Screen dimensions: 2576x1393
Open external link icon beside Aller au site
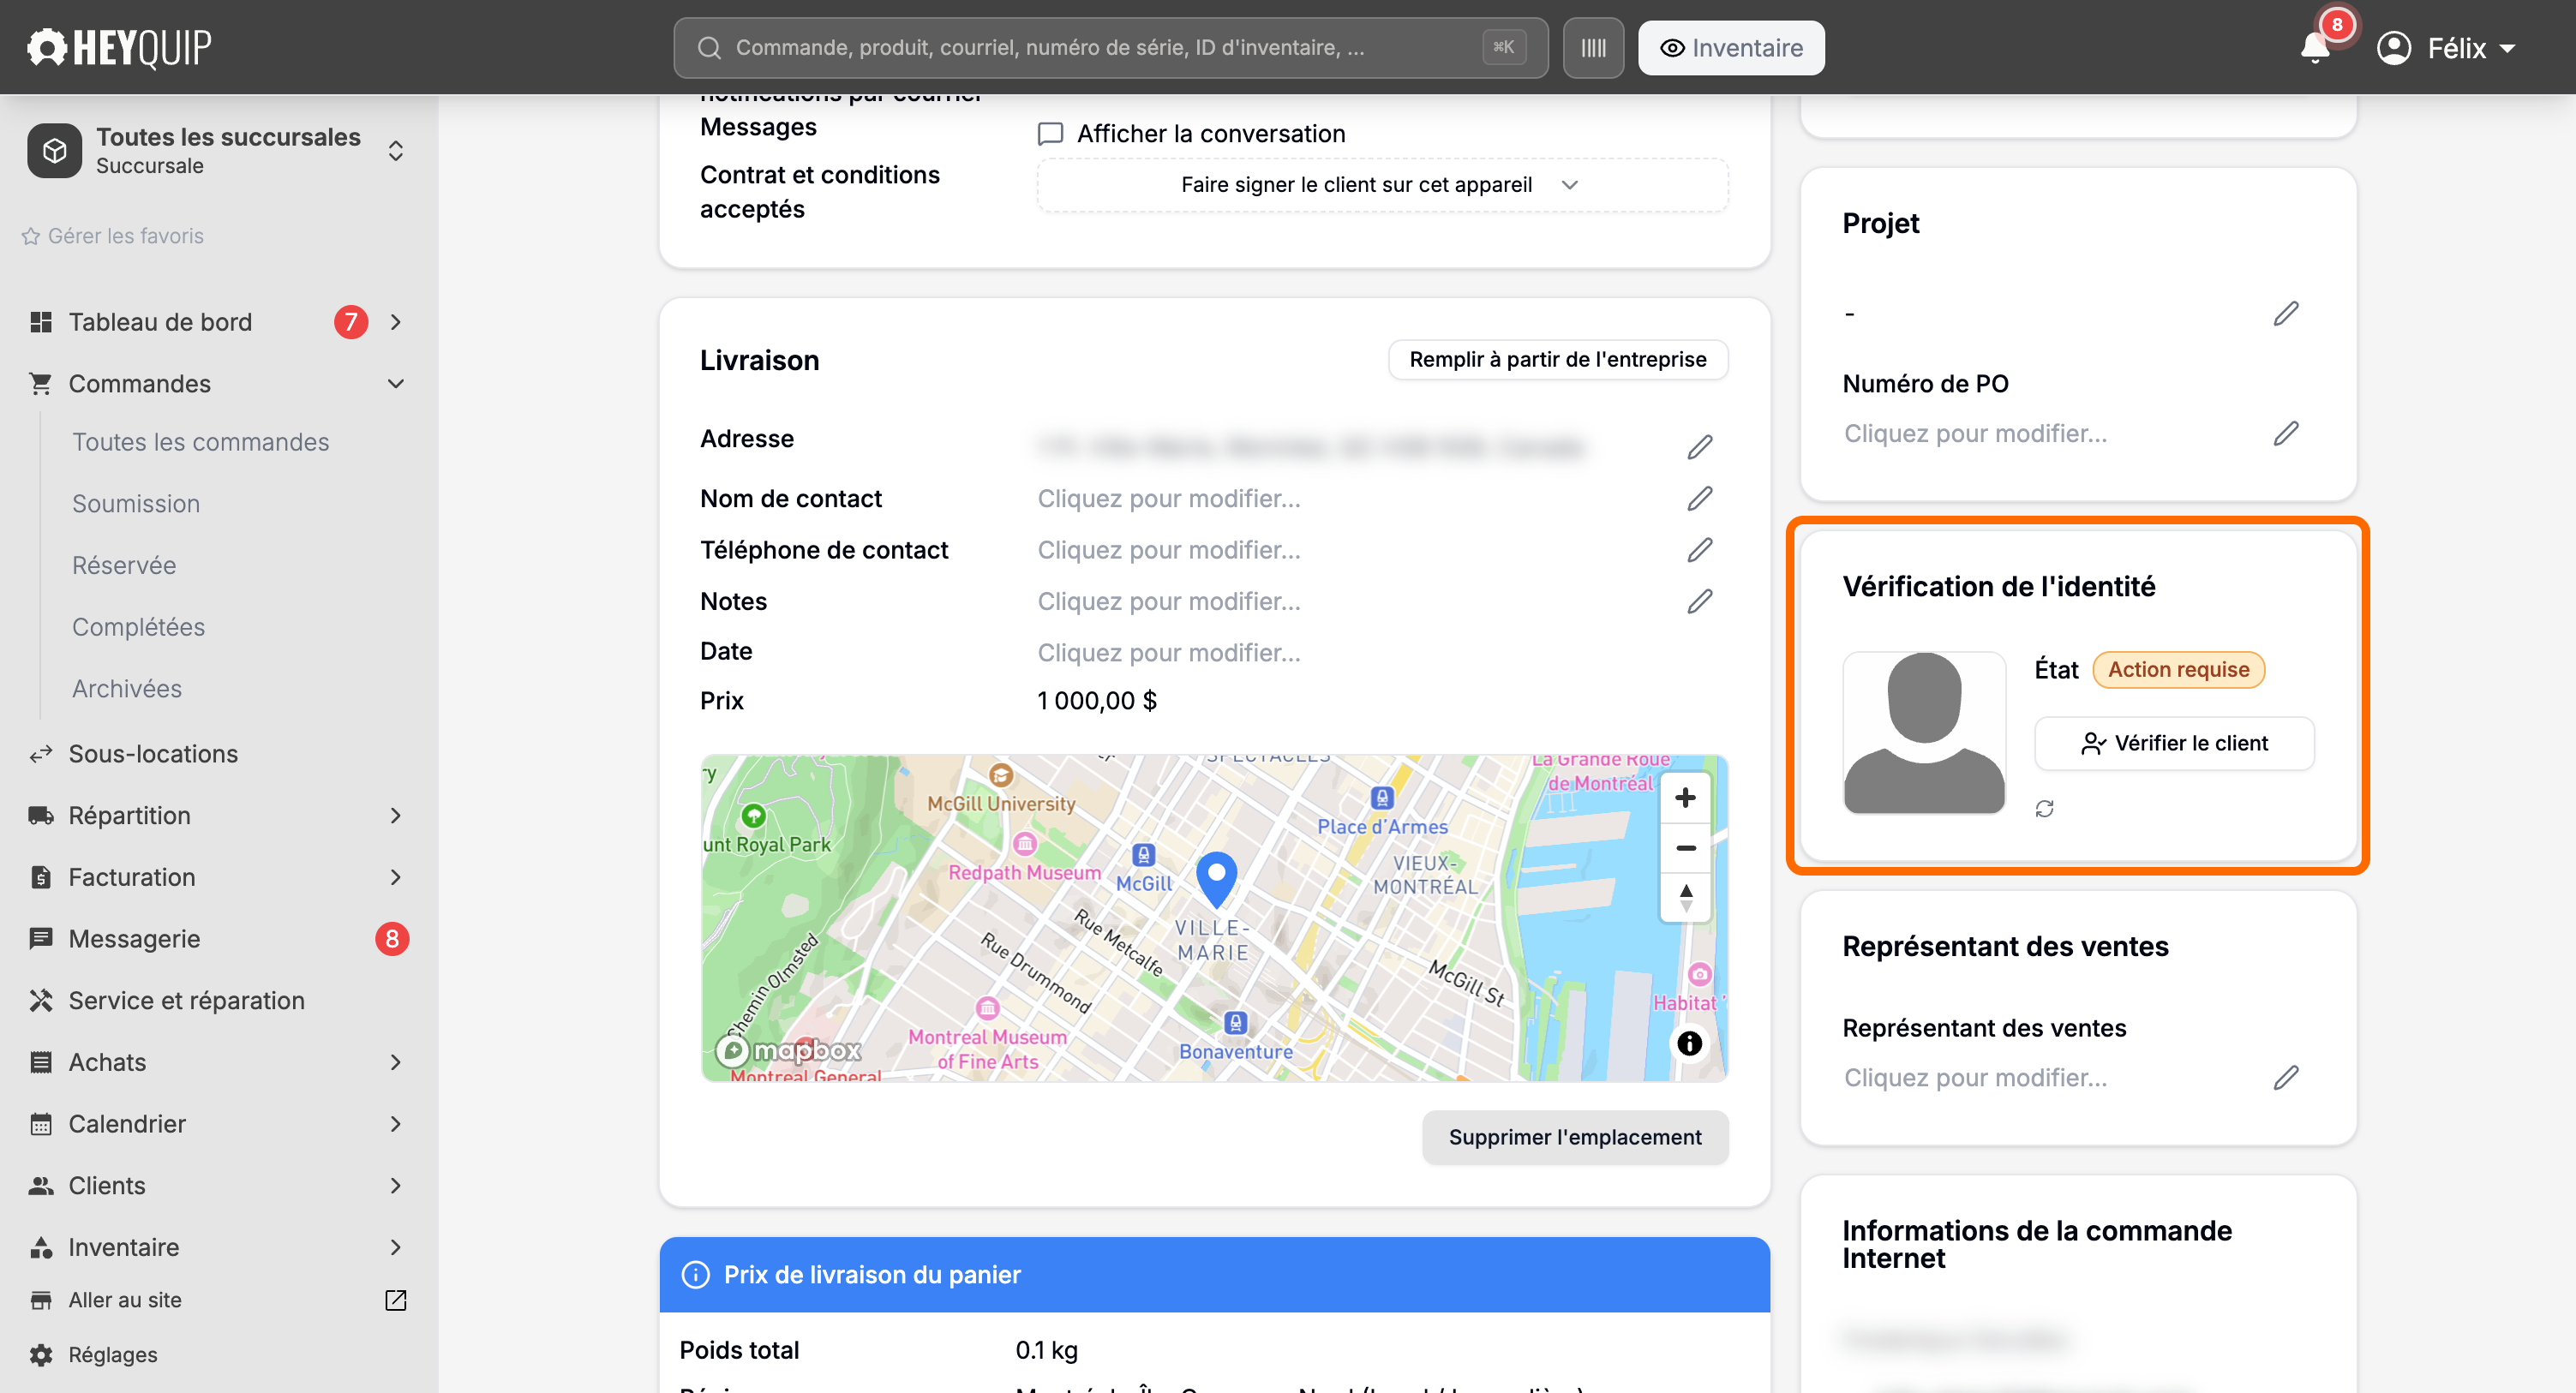click(x=395, y=1300)
